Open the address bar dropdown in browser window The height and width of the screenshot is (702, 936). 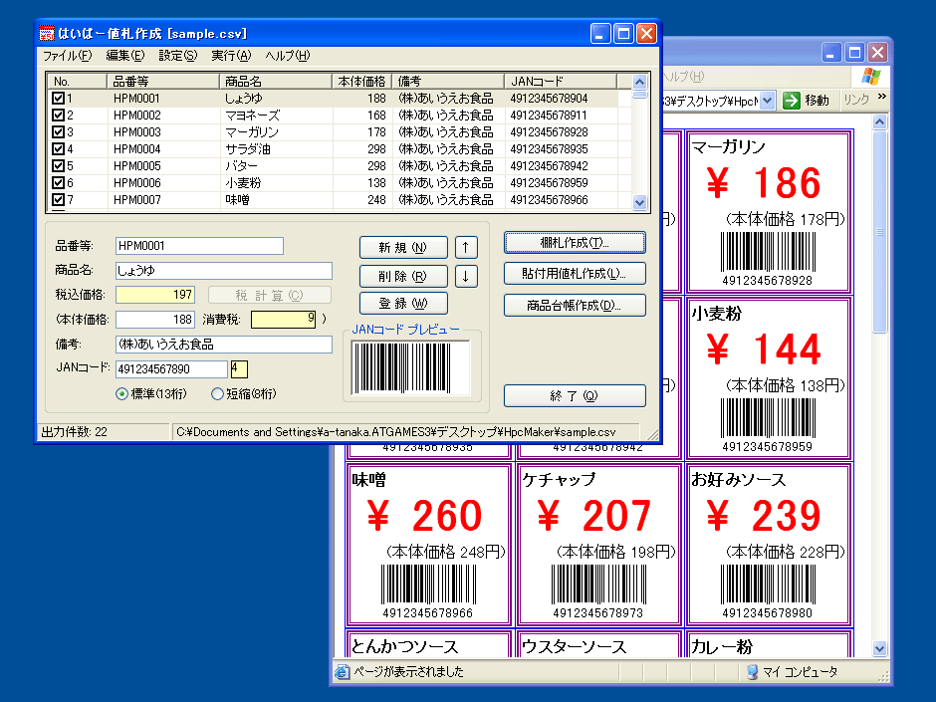[x=767, y=101]
